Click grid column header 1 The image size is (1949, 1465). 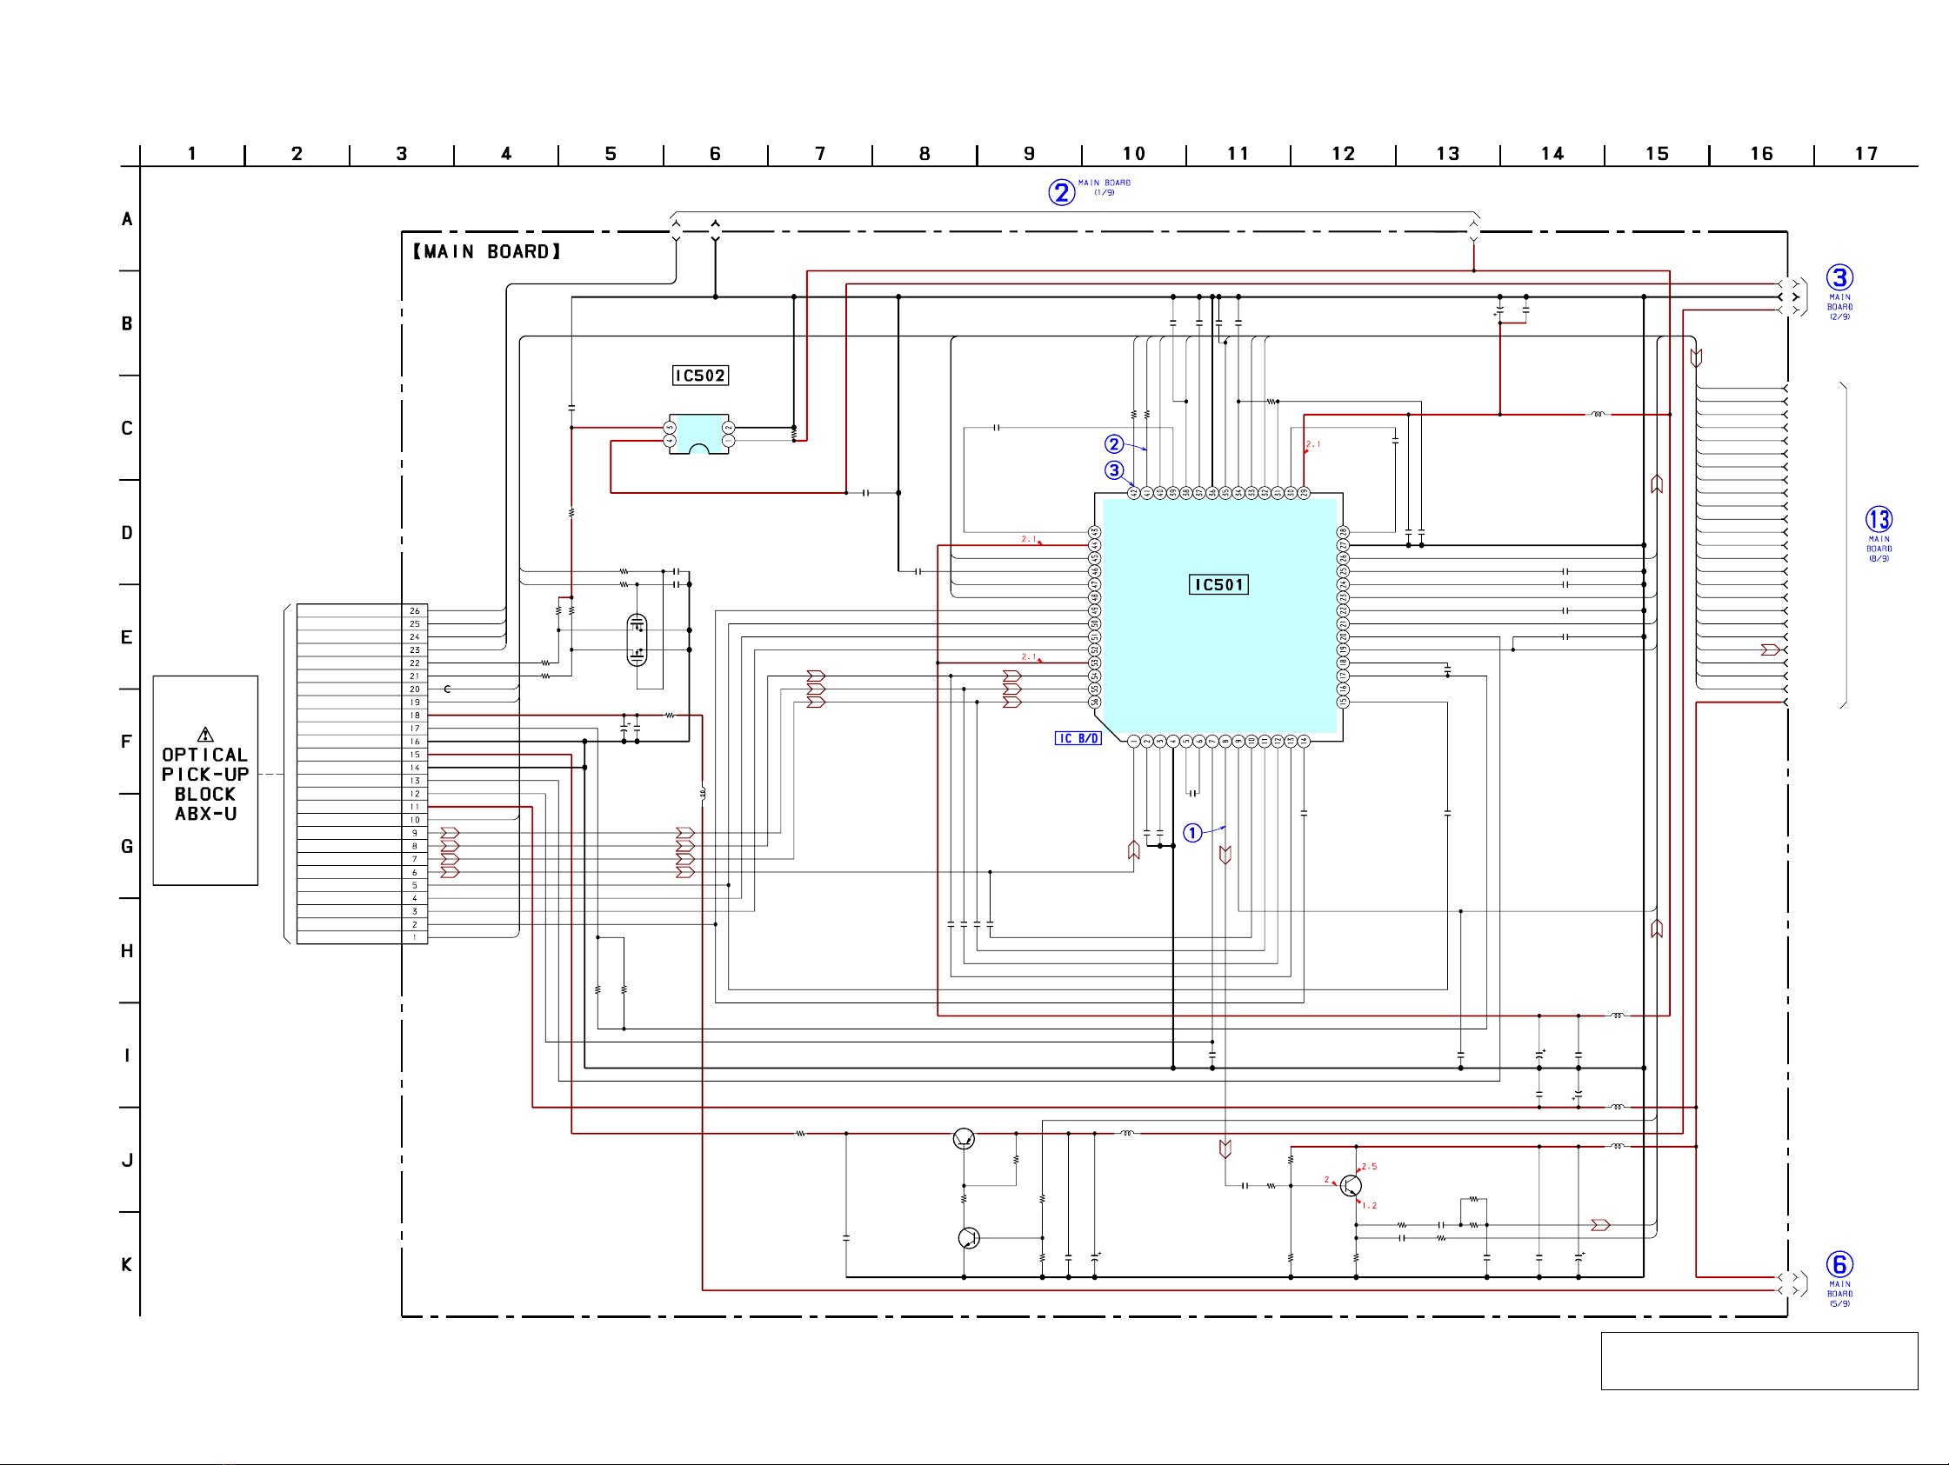click(192, 153)
